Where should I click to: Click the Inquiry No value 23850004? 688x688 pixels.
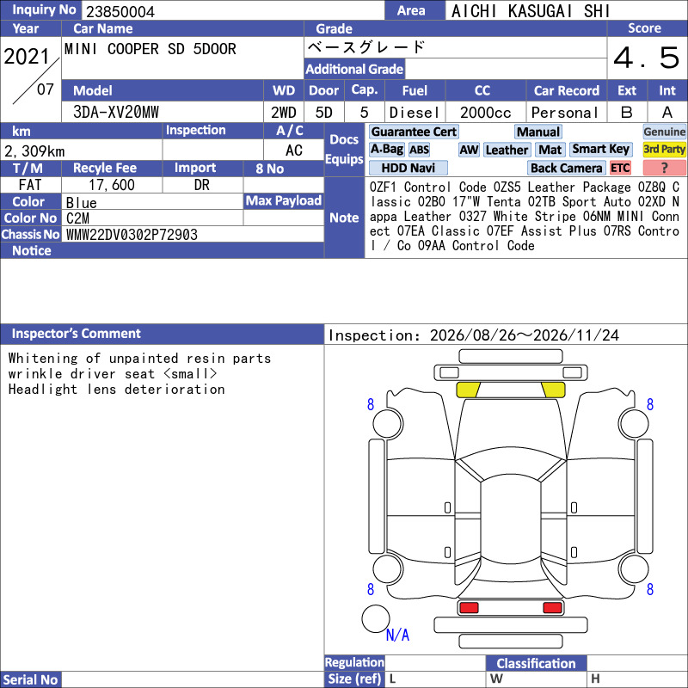coord(120,11)
